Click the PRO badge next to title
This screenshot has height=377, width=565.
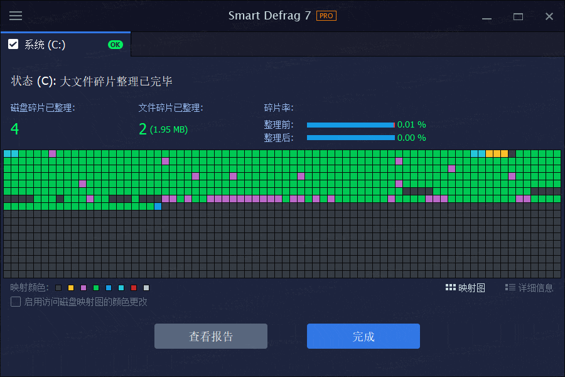pyautogui.click(x=326, y=16)
